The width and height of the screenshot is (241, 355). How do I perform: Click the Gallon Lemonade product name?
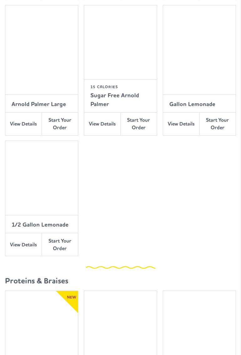tap(192, 104)
